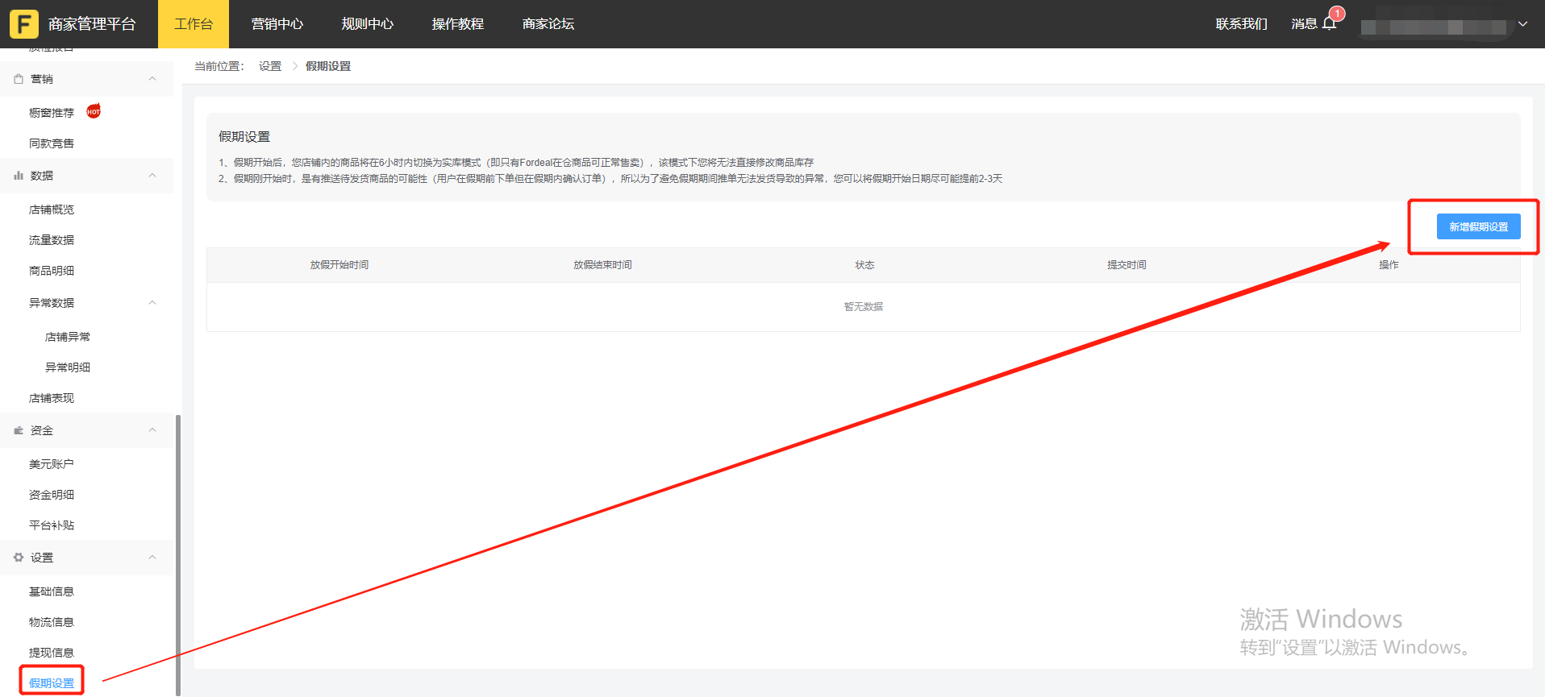The height and width of the screenshot is (697, 1545).
Task: Click the 营销 section bag icon
Action: (x=19, y=79)
